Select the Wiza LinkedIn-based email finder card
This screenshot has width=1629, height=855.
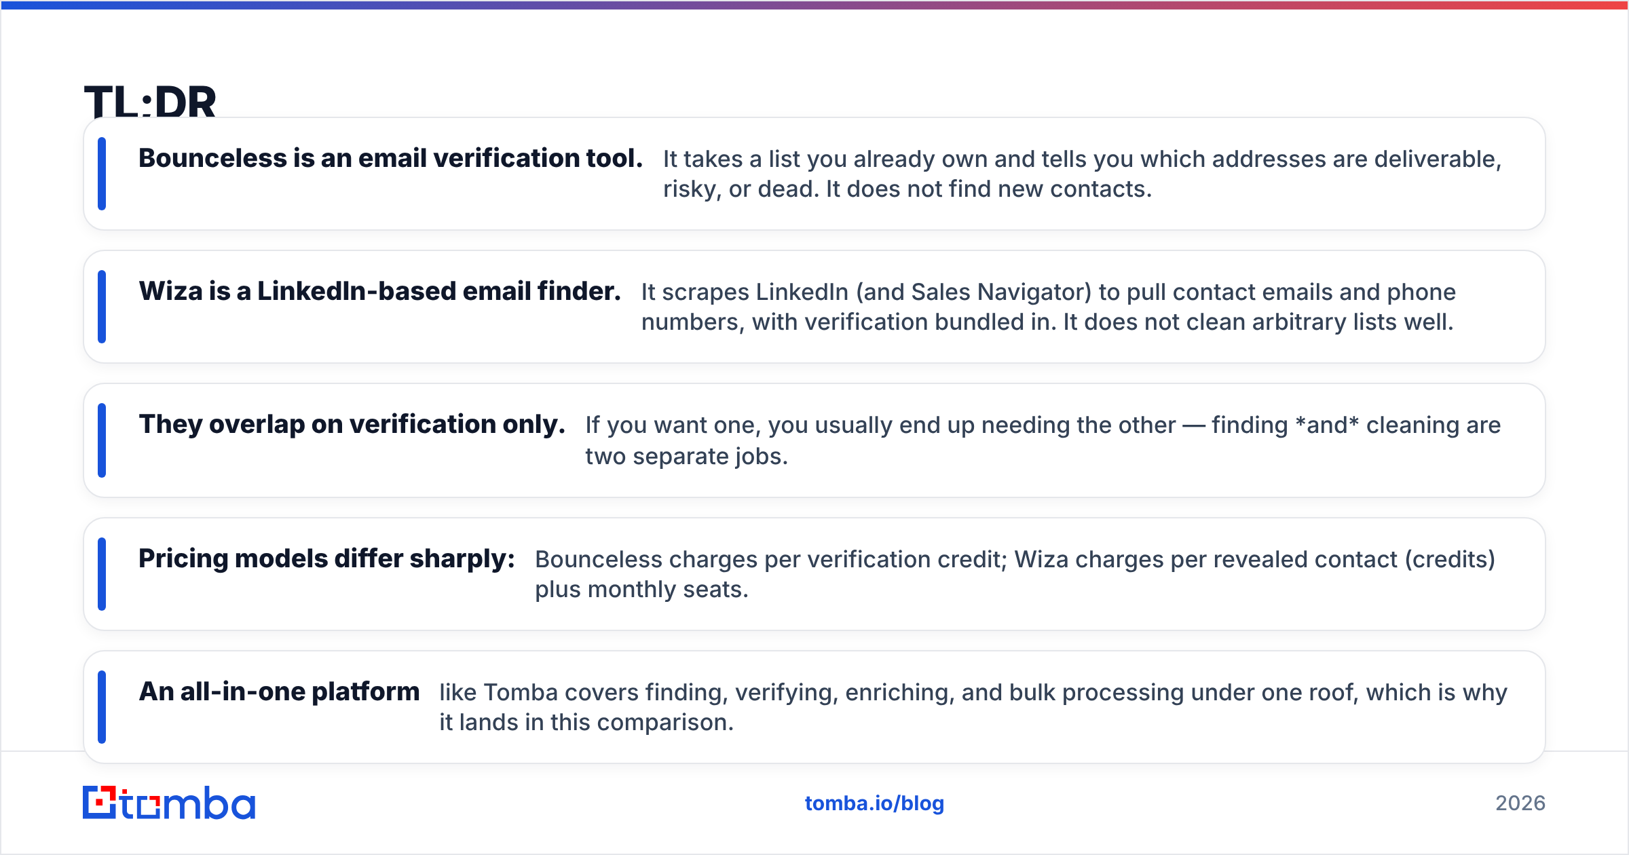click(814, 307)
